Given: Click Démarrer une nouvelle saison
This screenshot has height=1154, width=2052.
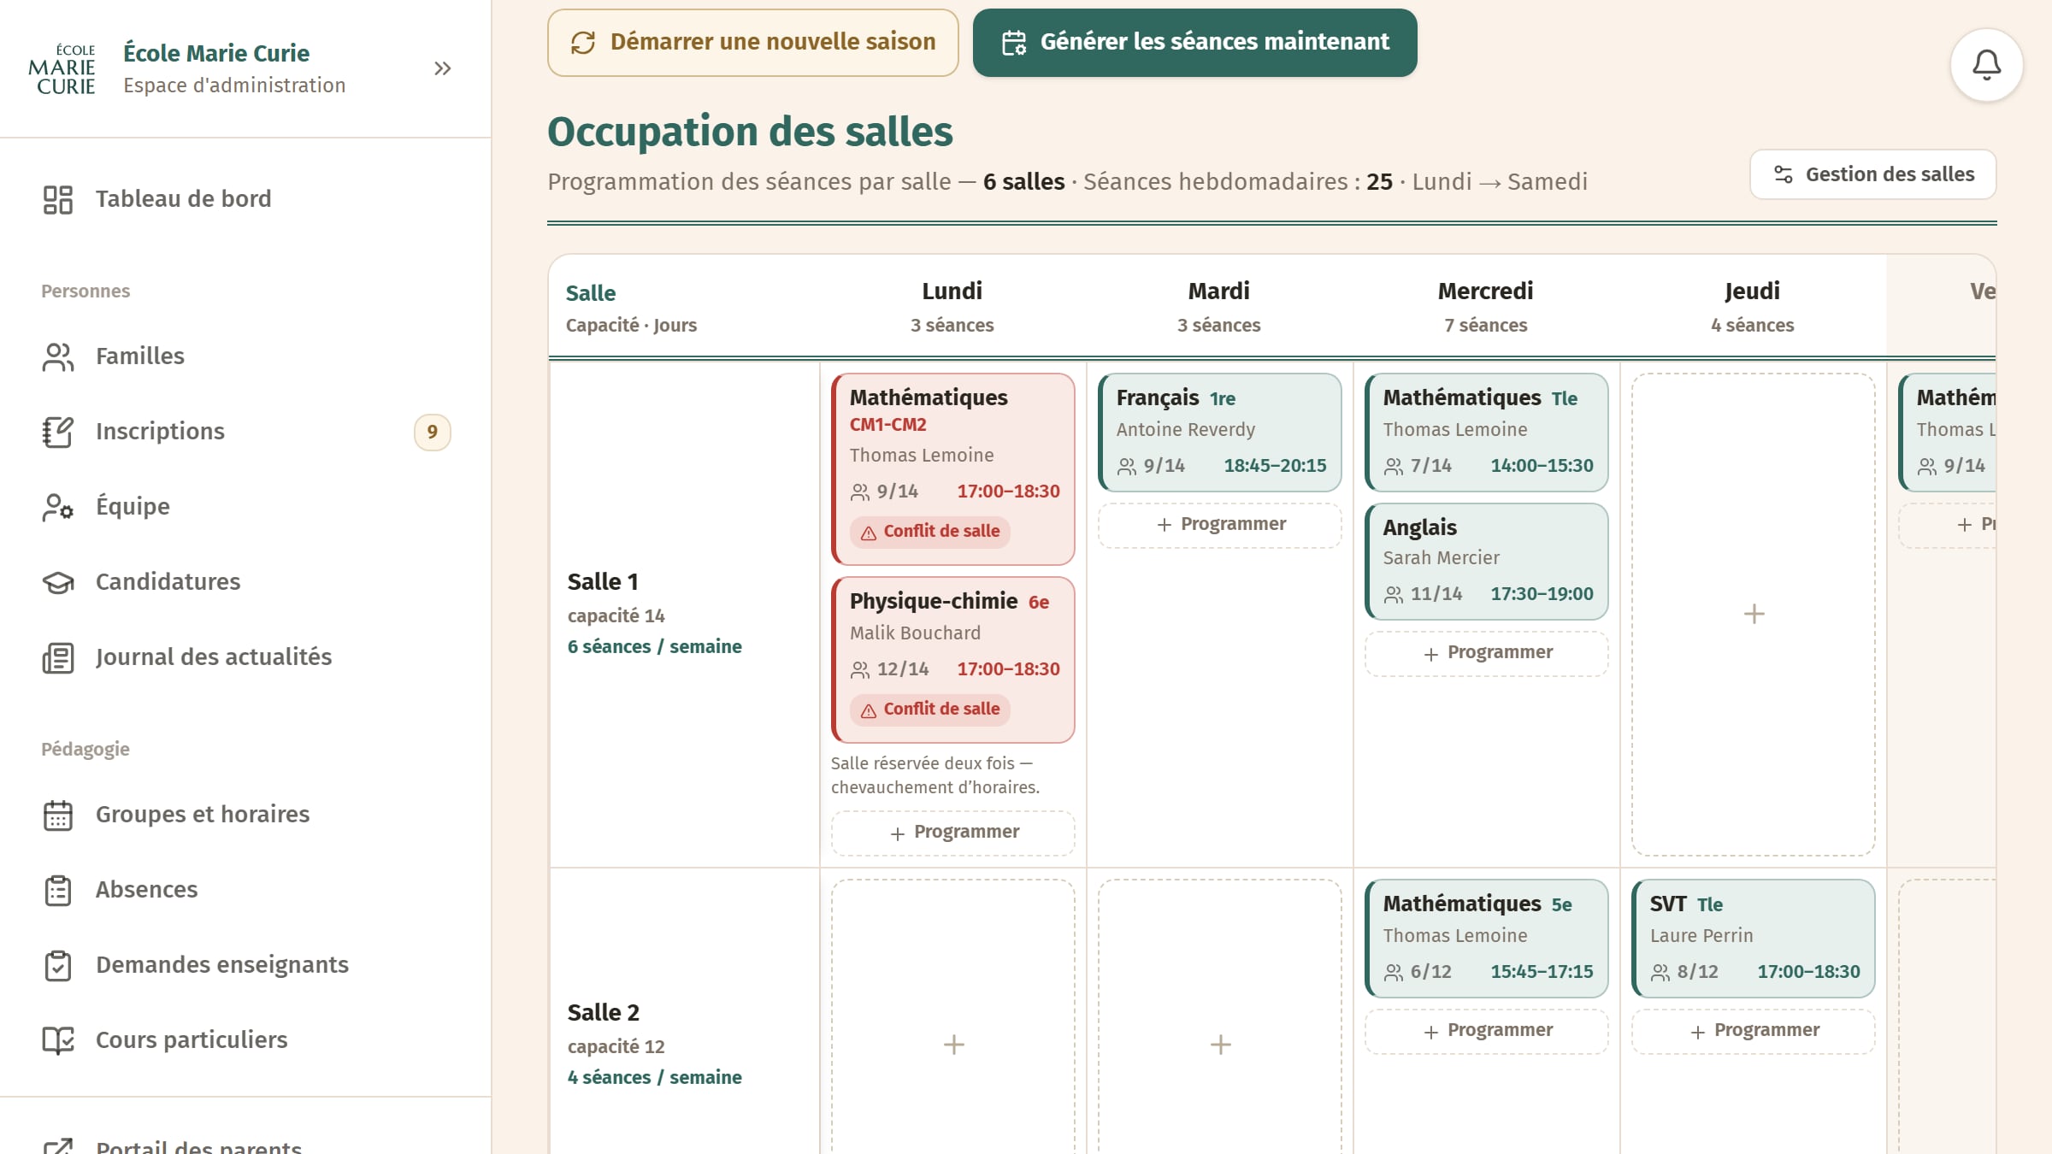Looking at the screenshot, I should pos(752,43).
